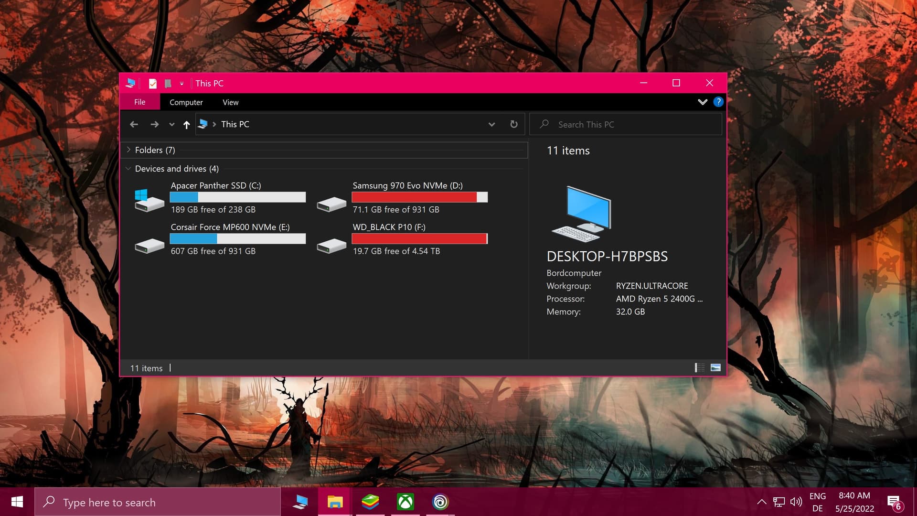Viewport: 917px width, 516px height.
Task: Open Explorer help question mark icon
Action: (718, 102)
